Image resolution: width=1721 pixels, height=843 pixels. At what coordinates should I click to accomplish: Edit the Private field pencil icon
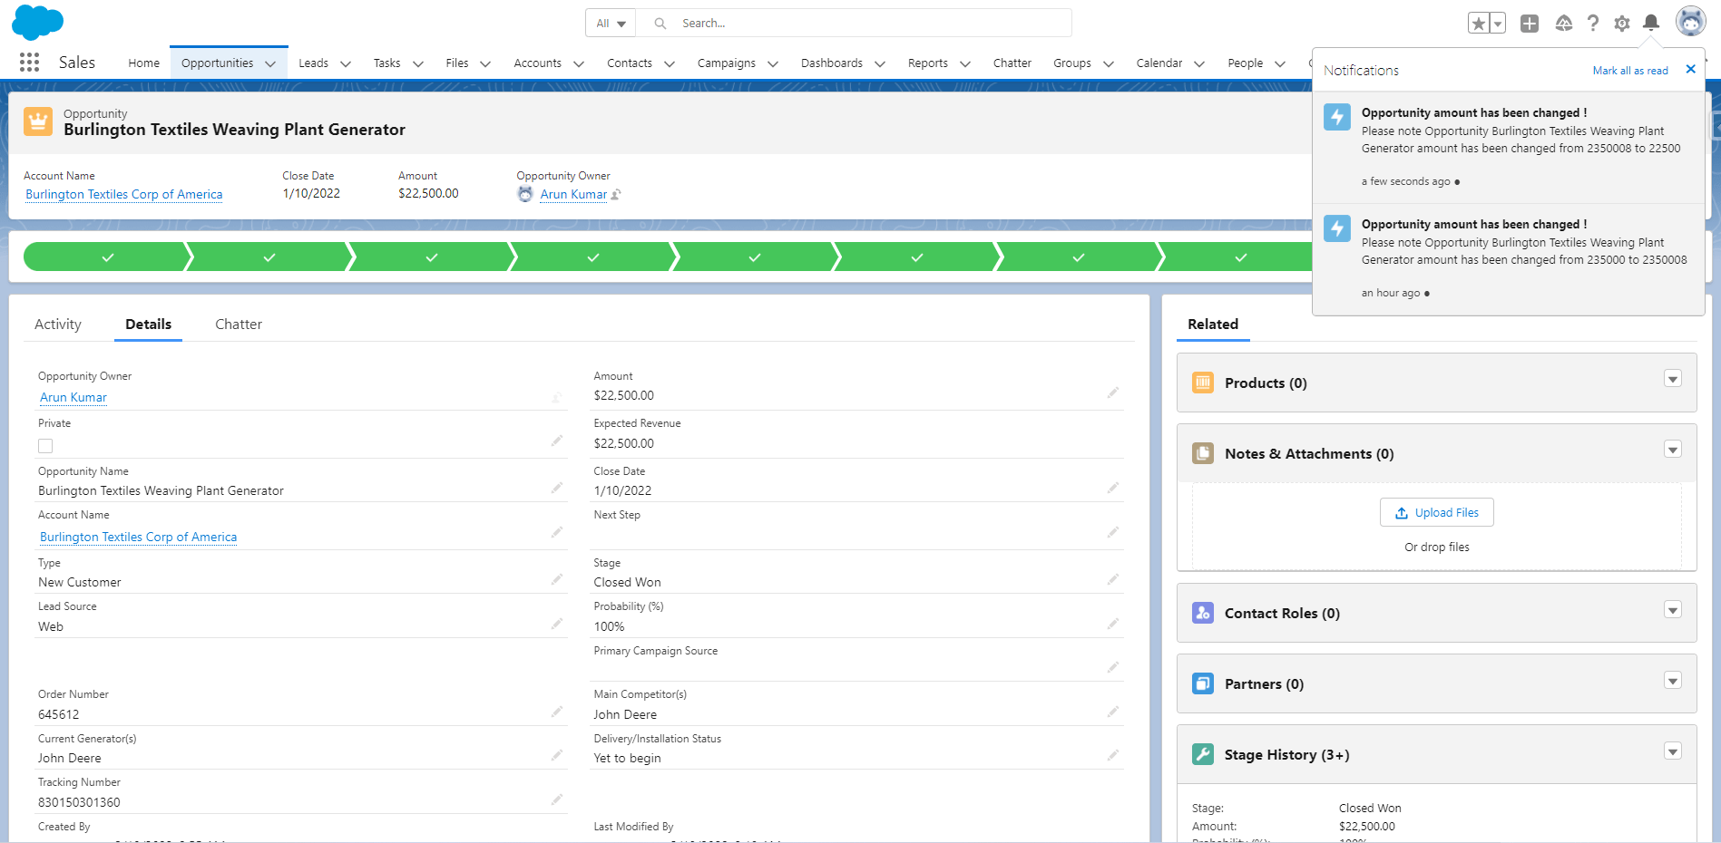click(557, 441)
